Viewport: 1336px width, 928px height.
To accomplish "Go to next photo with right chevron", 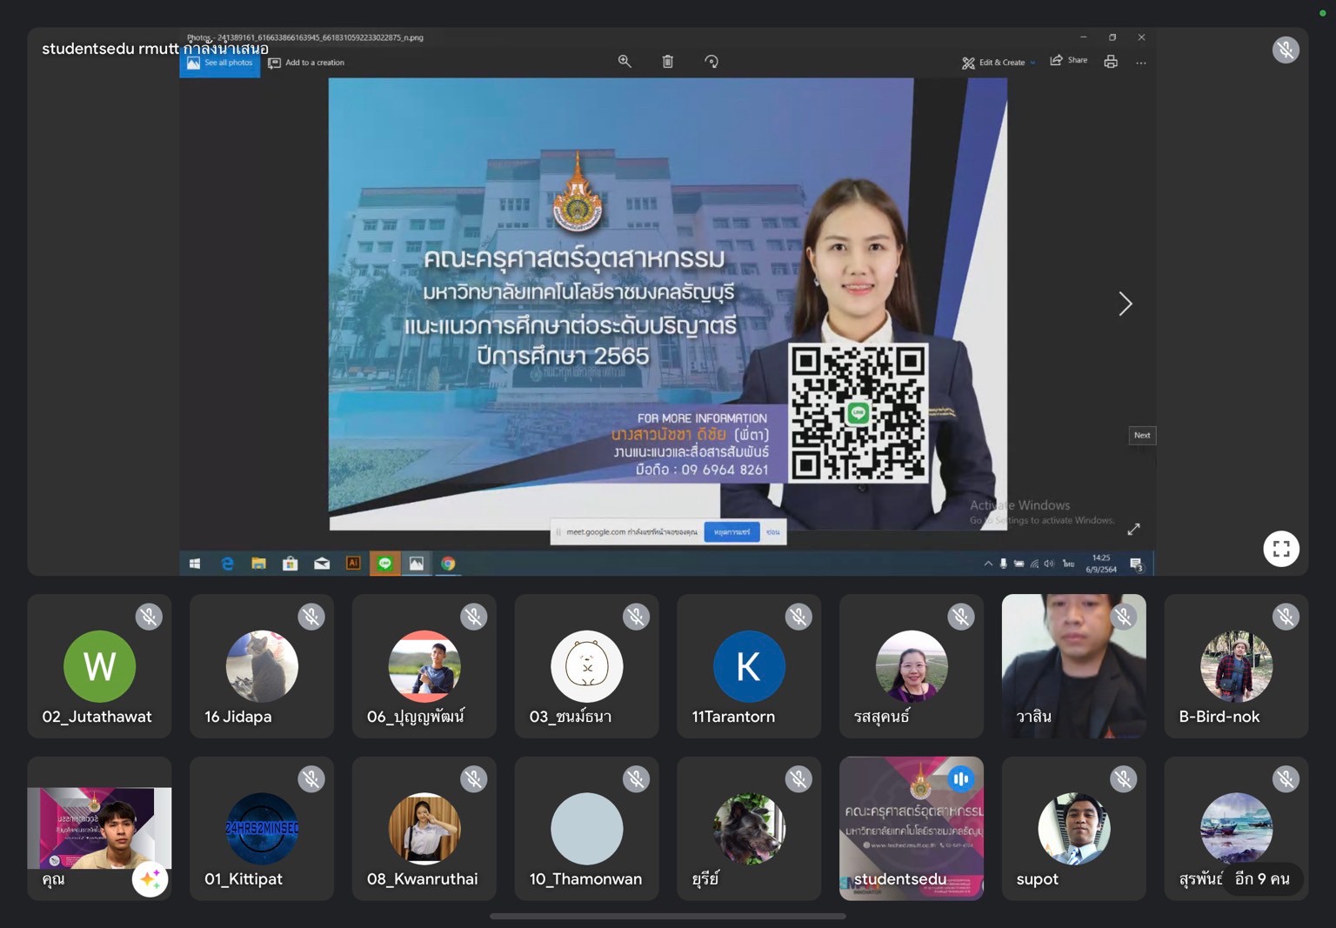I will 1125,304.
